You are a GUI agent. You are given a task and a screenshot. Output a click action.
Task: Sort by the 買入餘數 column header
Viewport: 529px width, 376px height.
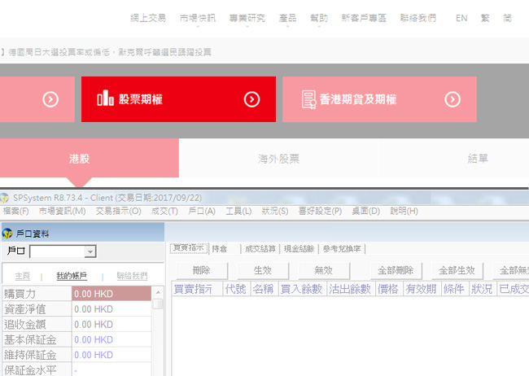click(x=302, y=289)
